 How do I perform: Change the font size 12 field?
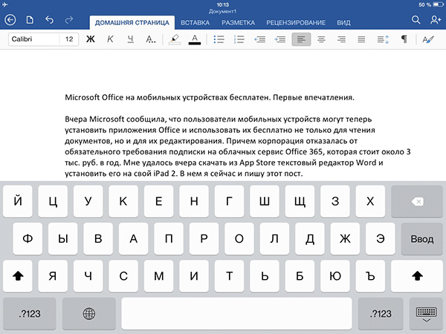coord(69,39)
